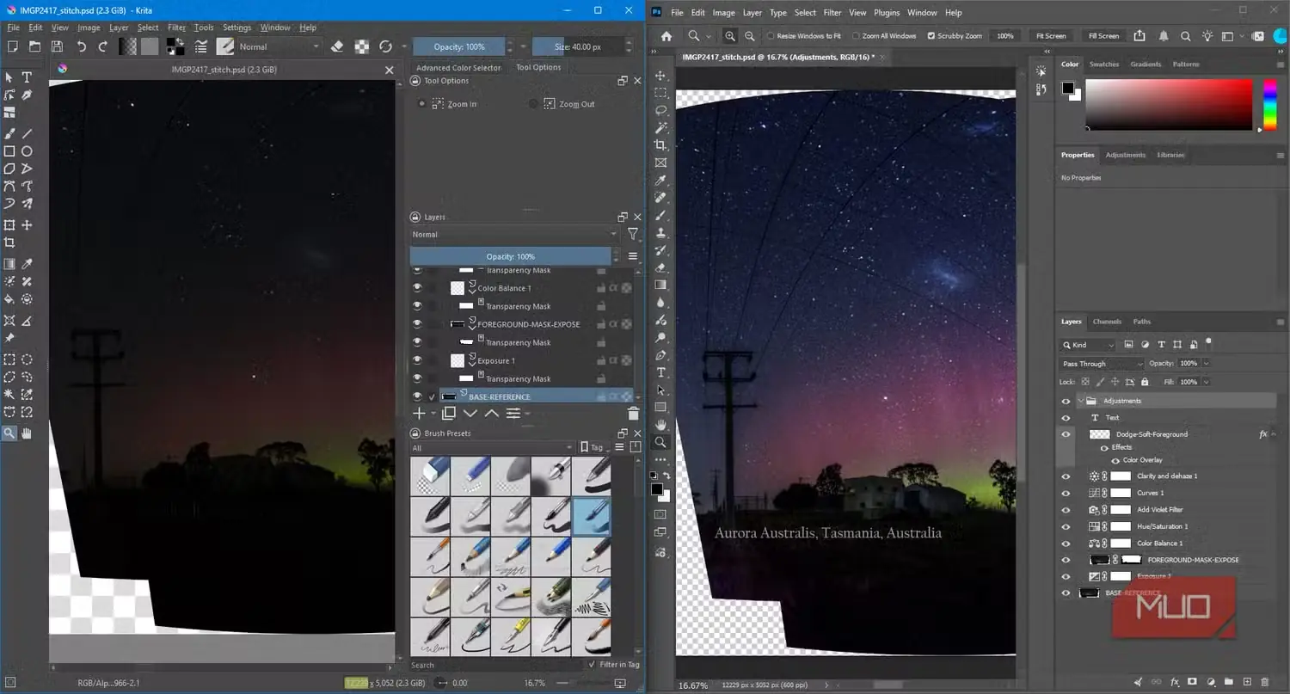Open the Share icon in Photoshop
The image size is (1290, 694).
pos(1139,36)
